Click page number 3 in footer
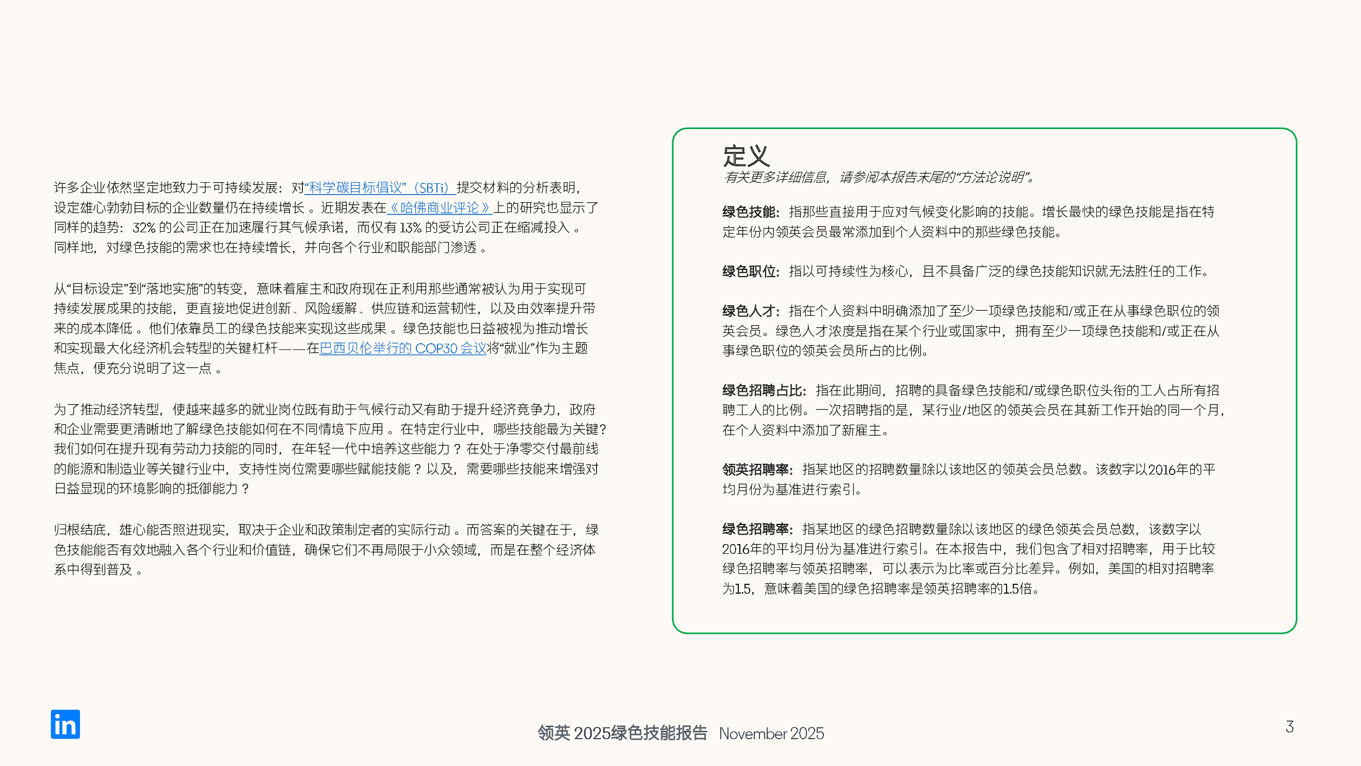 point(1289,727)
